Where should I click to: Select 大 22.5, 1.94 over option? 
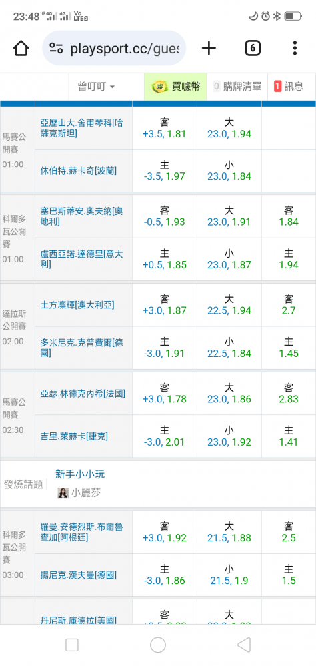pos(229,305)
